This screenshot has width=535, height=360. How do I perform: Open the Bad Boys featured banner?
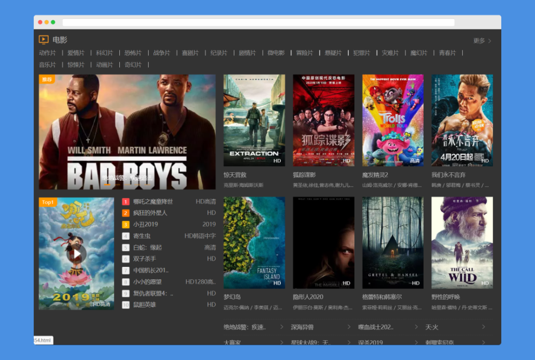(x=127, y=132)
